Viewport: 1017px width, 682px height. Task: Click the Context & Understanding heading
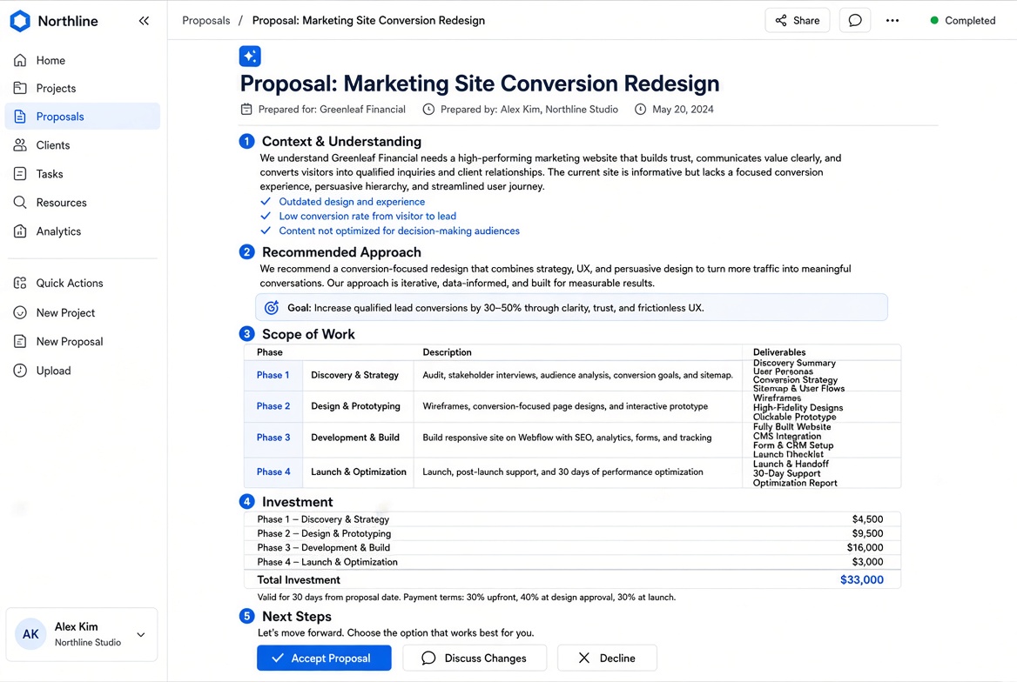point(342,141)
